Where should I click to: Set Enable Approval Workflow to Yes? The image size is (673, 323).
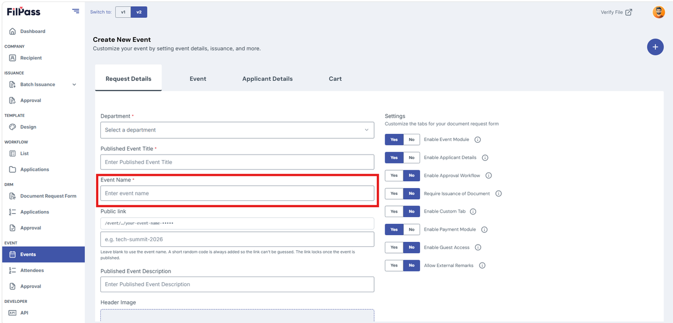coord(394,175)
